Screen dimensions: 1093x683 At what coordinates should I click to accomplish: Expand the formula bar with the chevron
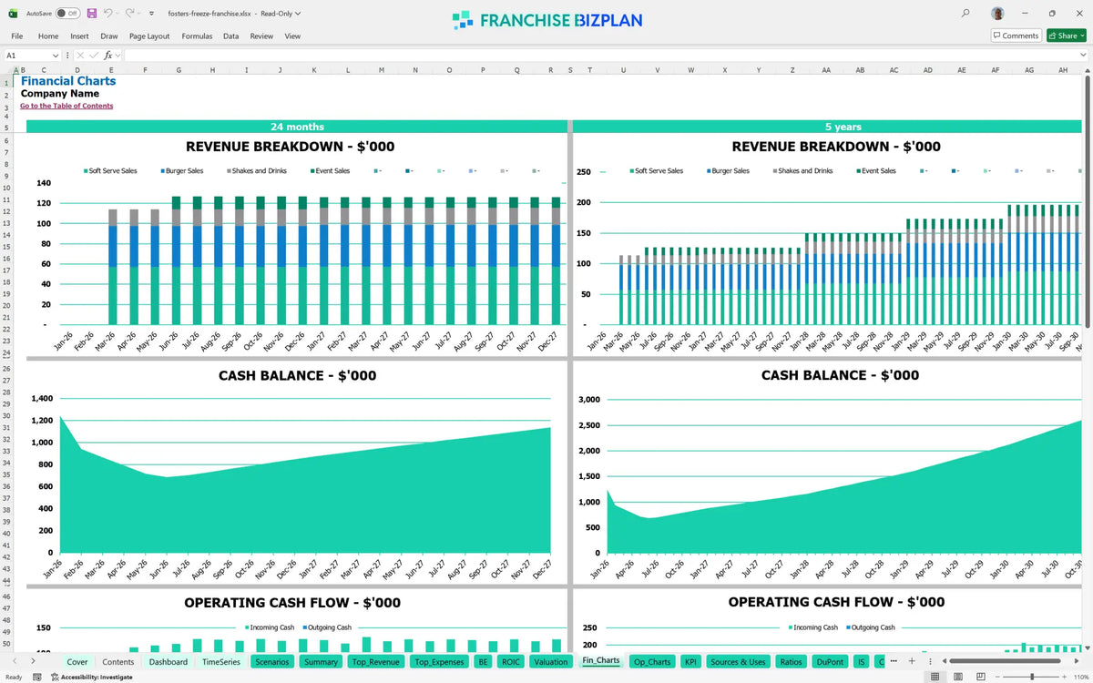[x=1082, y=56]
